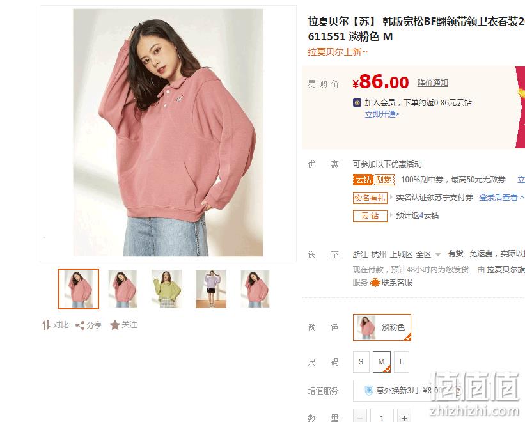Screen dimensions: 525x422
Task: Click the customer service (联系客服) icon
Action: (x=375, y=283)
